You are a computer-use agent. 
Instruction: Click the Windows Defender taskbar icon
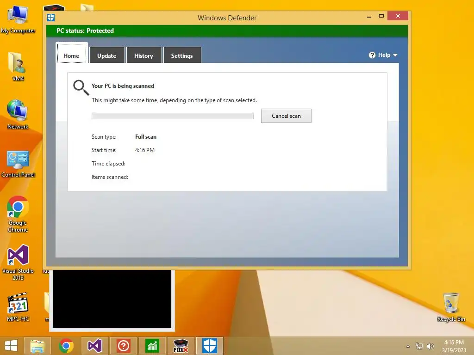point(210,346)
